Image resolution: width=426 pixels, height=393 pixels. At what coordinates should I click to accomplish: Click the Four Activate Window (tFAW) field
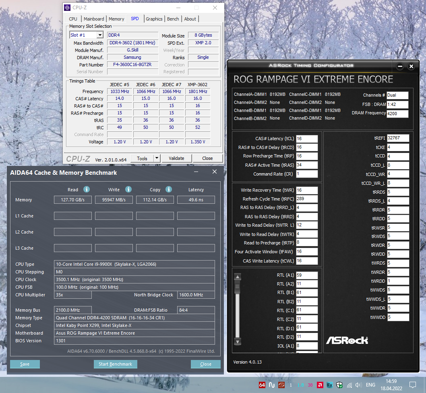pyautogui.click(x=307, y=251)
